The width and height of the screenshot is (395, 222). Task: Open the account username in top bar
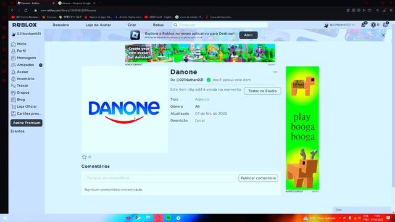pos(340,25)
